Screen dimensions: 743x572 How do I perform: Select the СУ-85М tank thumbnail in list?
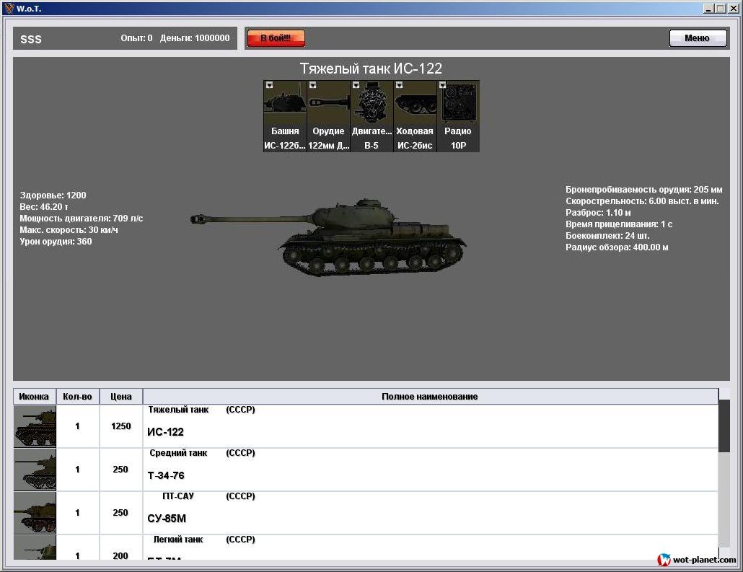(x=35, y=513)
